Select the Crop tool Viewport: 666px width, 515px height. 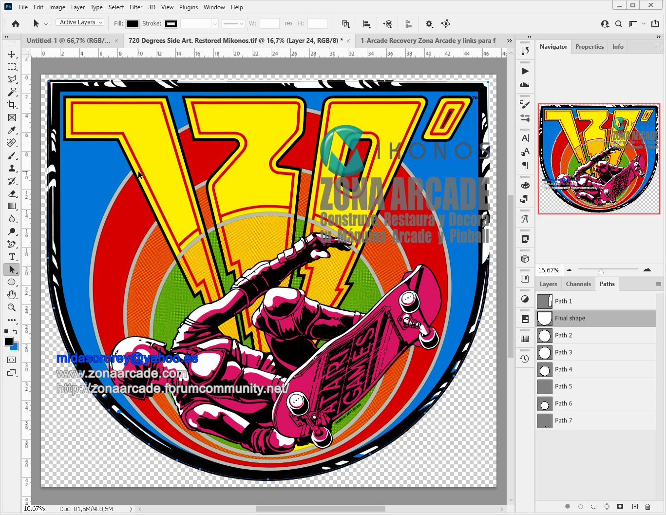(x=12, y=105)
